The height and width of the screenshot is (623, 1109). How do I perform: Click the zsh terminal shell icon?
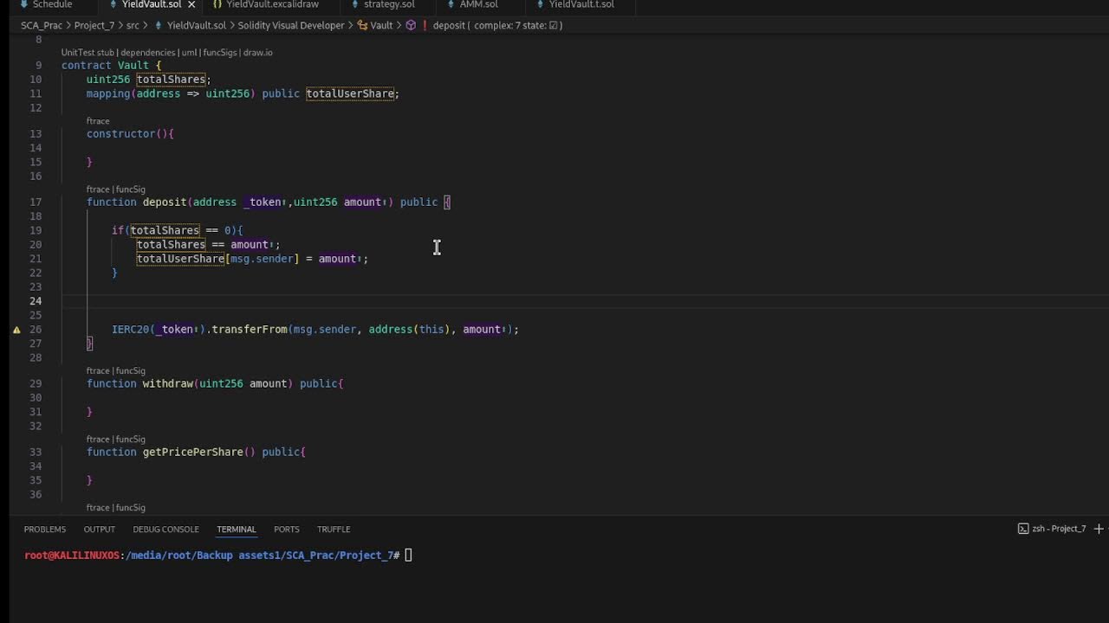pyautogui.click(x=1023, y=529)
